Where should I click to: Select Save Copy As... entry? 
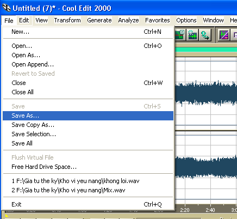tap(88, 125)
